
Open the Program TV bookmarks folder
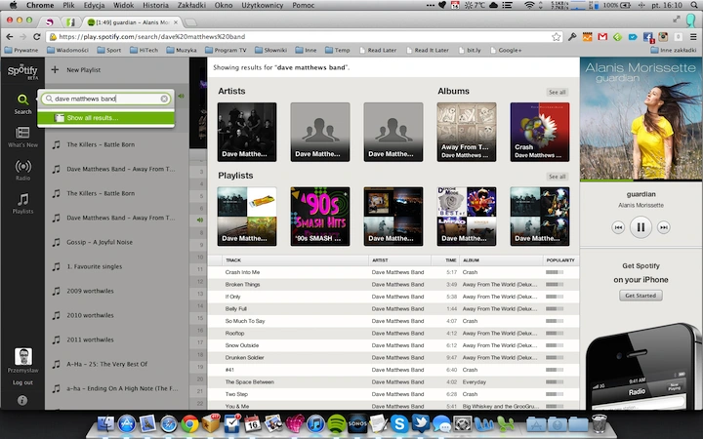[226, 50]
